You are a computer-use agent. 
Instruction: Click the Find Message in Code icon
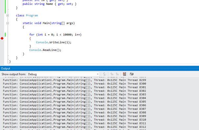click(x=104, y=74)
